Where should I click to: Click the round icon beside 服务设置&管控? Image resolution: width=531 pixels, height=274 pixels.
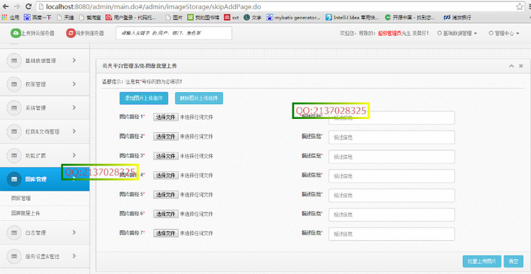click(14, 256)
